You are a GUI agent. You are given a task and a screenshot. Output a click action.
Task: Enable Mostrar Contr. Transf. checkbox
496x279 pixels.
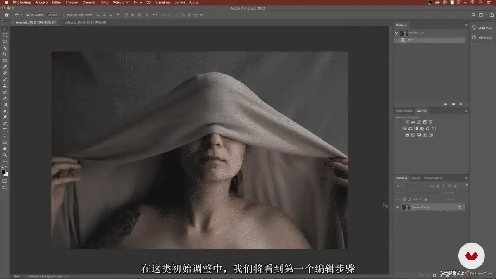pyautogui.click(x=64, y=15)
